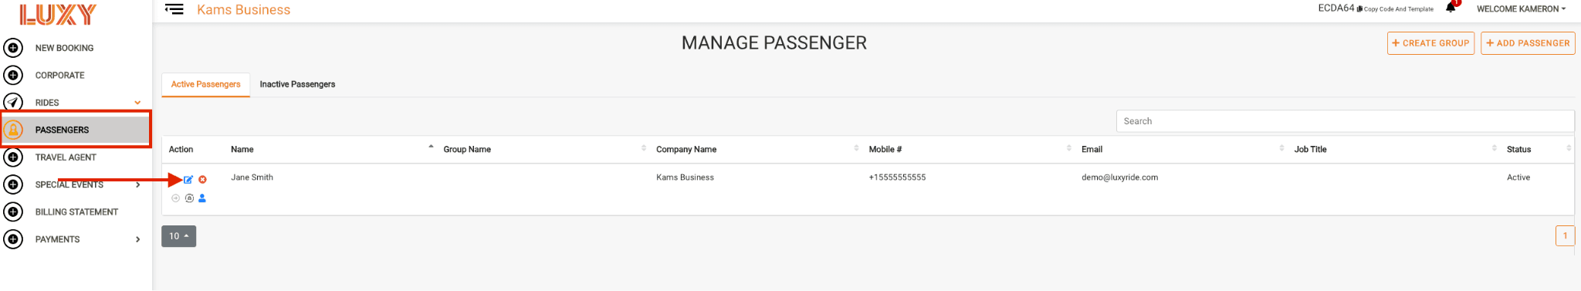The width and height of the screenshot is (1581, 291).
Task: Click the Add Passenger button
Action: 1528,43
